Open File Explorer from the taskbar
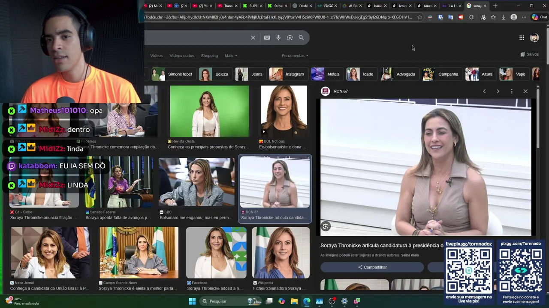This screenshot has width=549, height=308. tap(294, 301)
